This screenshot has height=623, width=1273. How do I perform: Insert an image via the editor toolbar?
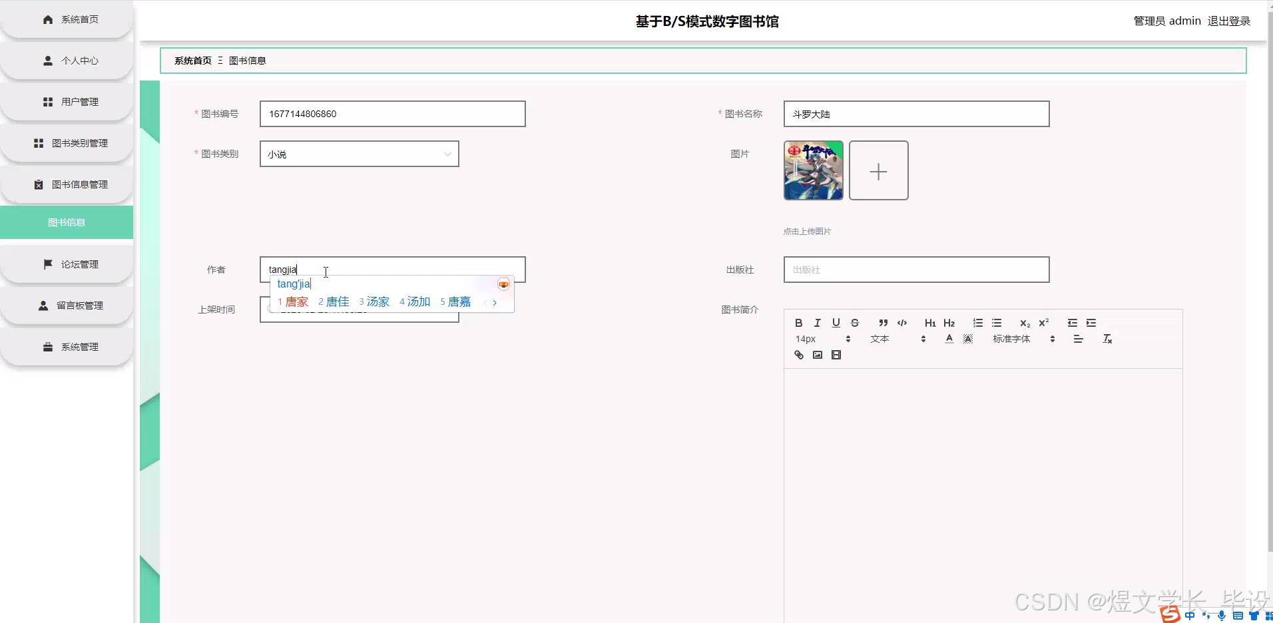(816, 355)
